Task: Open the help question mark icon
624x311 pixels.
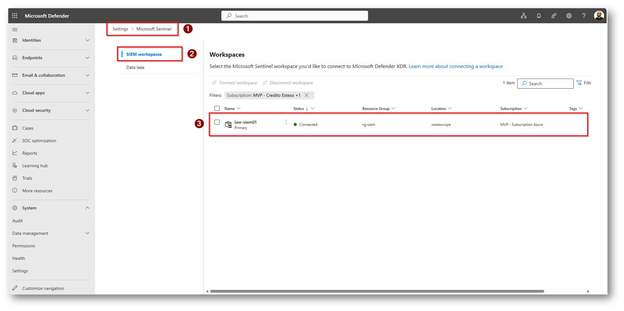Action: pos(584,16)
